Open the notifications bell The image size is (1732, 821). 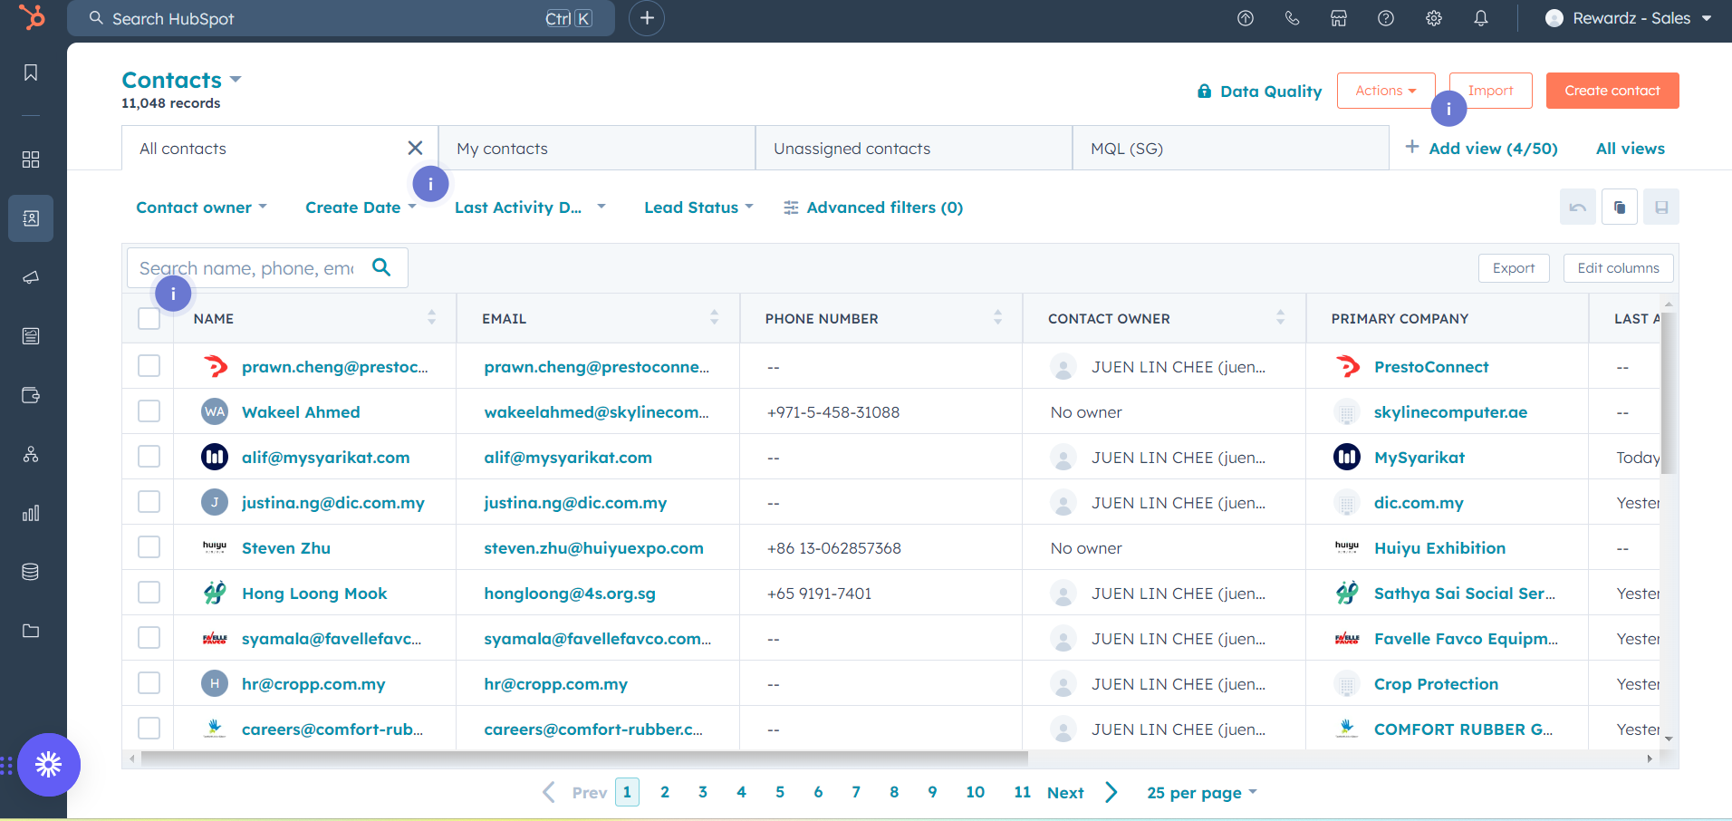tap(1481, 18)
